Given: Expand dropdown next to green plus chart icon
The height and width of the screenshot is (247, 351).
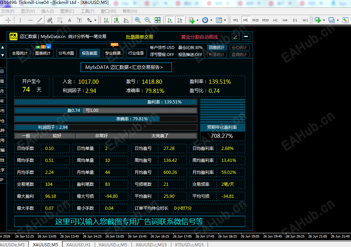Looking at the screenshot, I should [x=324, y=20].
